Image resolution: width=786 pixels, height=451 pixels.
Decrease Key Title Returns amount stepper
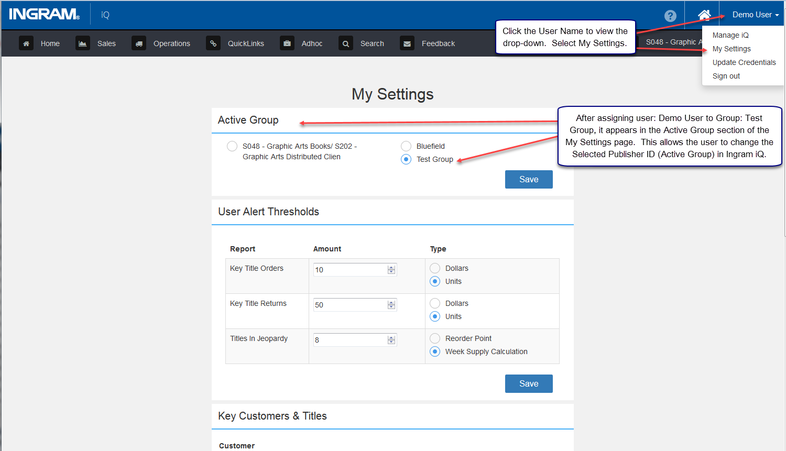point(391,307)
